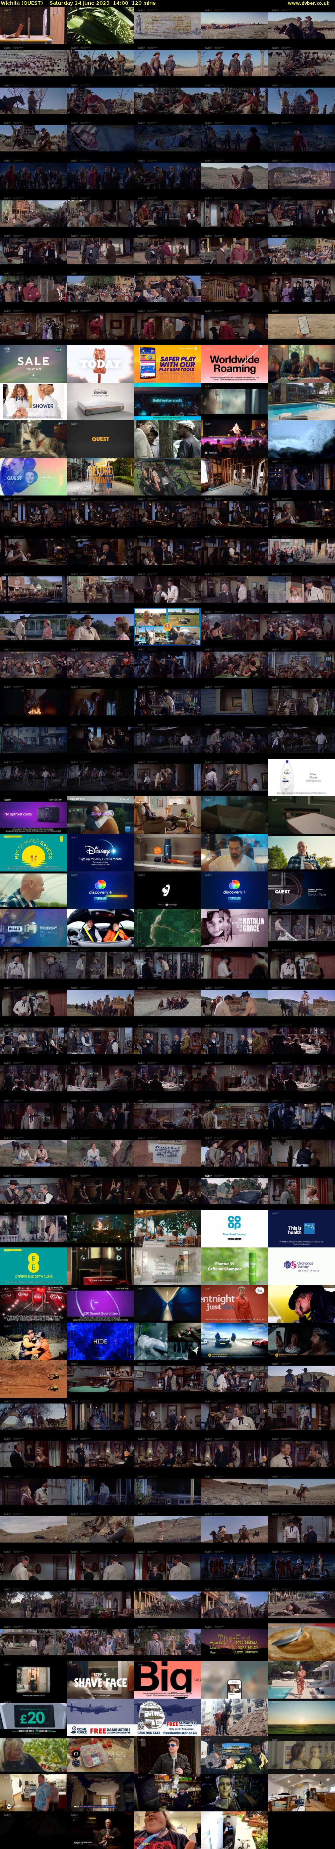
Task: Open the www.dvber.co.uk link
Action: pos(309,3)
